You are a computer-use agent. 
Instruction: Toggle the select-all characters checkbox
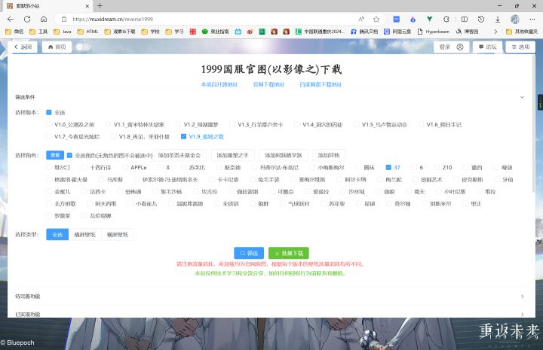pyautogui.click(x=69, y=156)
